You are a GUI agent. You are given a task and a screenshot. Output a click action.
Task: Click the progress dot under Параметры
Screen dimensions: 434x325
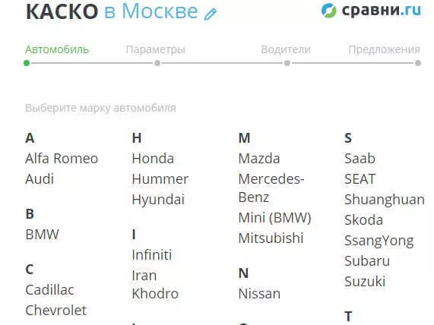pos(157,63)
